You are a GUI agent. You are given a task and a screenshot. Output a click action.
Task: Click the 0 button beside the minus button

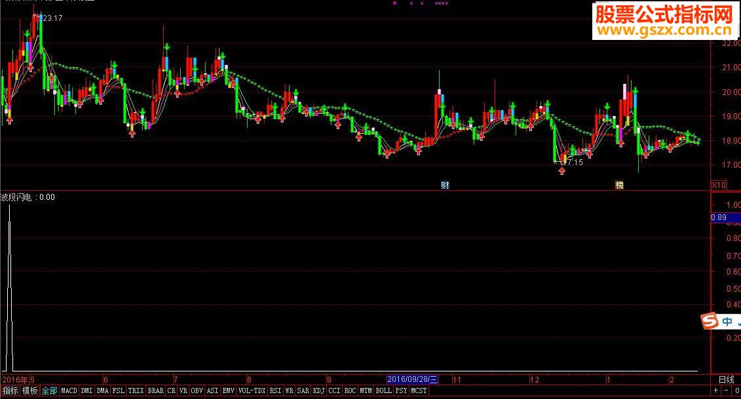pyautogui.click(x=737, y=391)
